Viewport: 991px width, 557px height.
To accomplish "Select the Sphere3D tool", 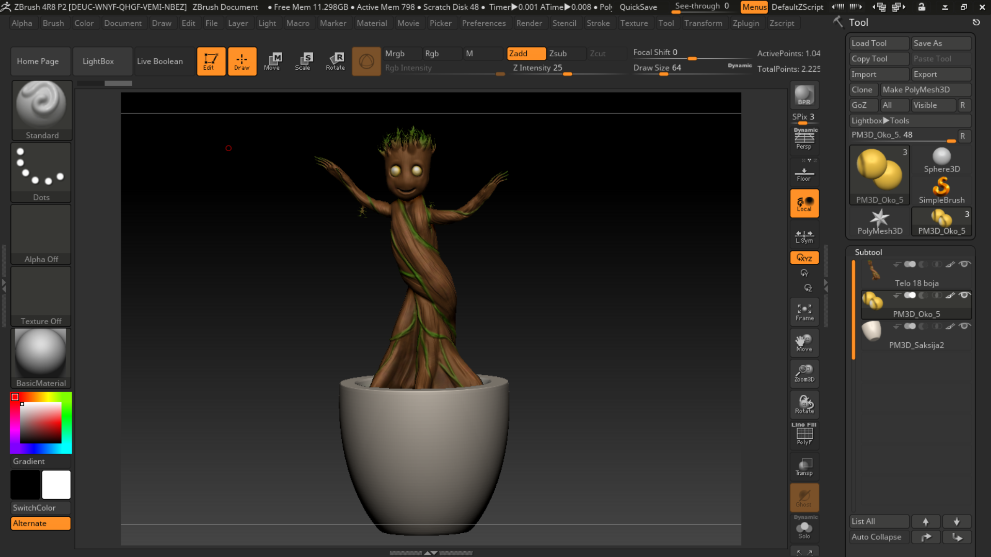I will coord(941,160).
